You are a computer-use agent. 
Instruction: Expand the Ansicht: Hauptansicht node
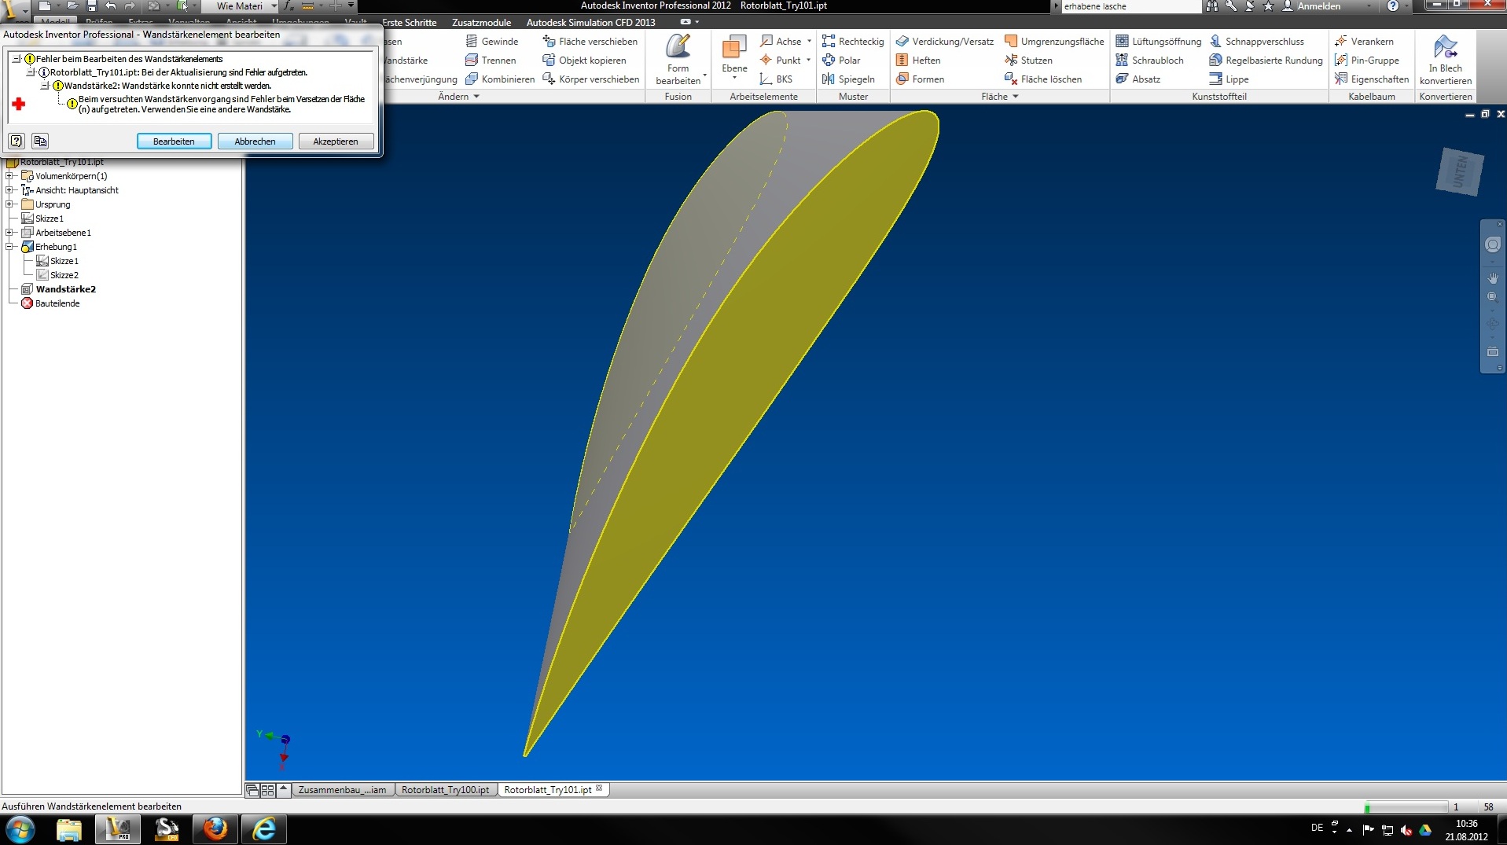tap(9, 190)
